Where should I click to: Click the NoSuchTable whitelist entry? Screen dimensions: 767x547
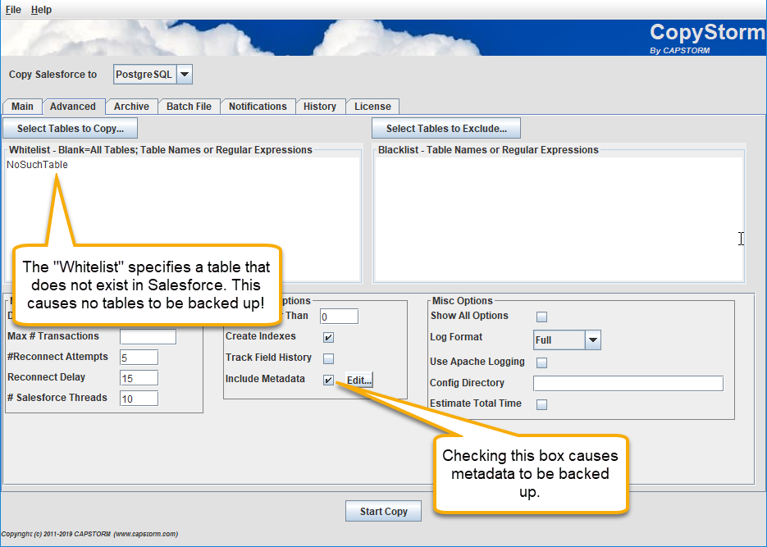point(37,165)
